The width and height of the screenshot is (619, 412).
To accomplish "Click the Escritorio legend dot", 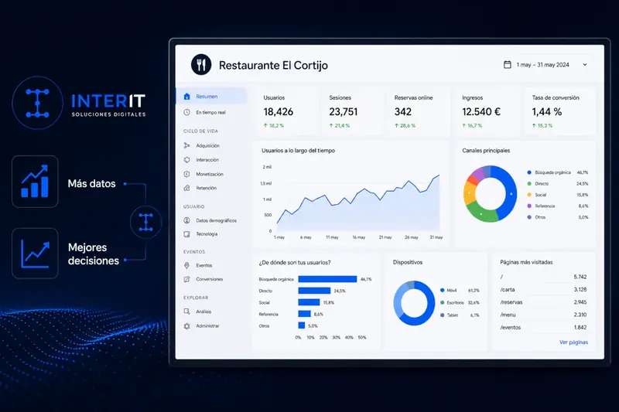I will (442, 303).
